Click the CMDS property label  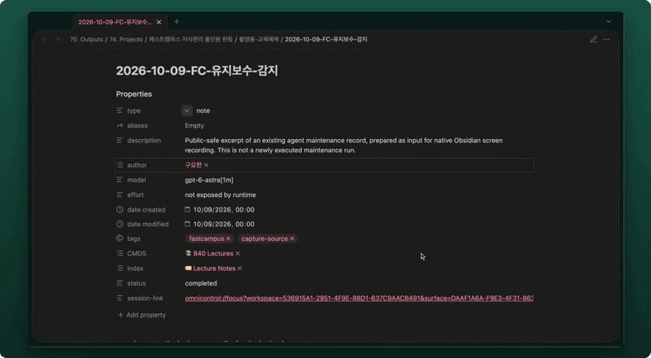[137, 253]
